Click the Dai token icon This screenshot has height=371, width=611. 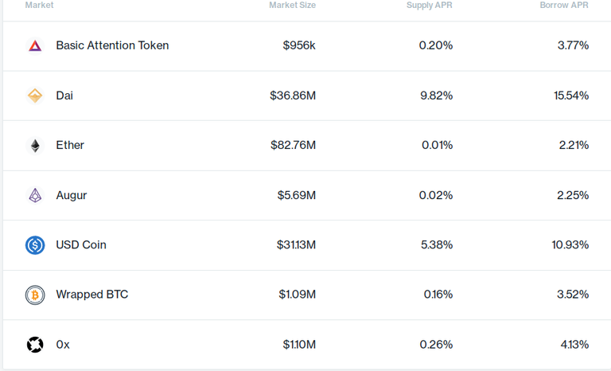[35, 96]
